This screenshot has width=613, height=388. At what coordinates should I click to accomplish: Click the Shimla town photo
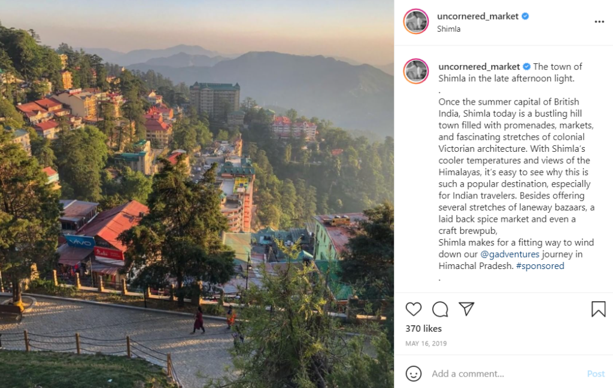click(197, 194)
